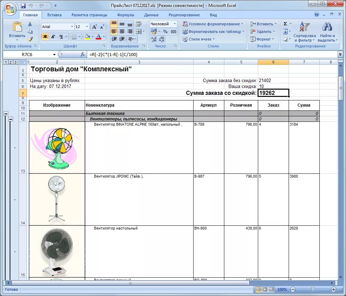This screenshot has height=296, width=346.
Task: Click the Clear eraser icon
Action: click(285, 39)
